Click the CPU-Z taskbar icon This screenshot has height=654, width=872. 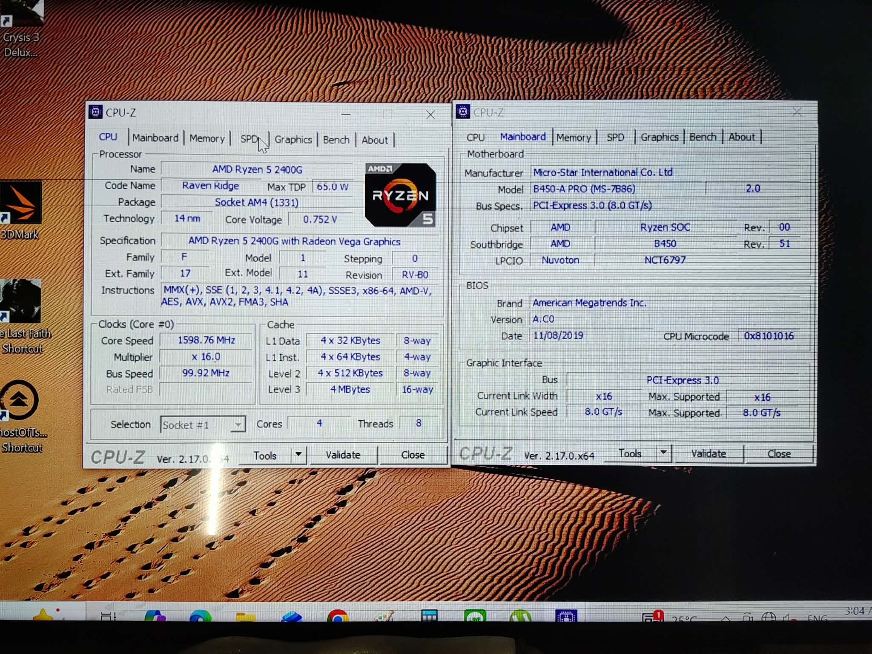566,616
